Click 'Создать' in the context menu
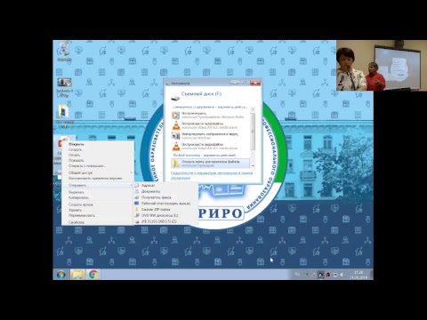 tap(98, 149)
